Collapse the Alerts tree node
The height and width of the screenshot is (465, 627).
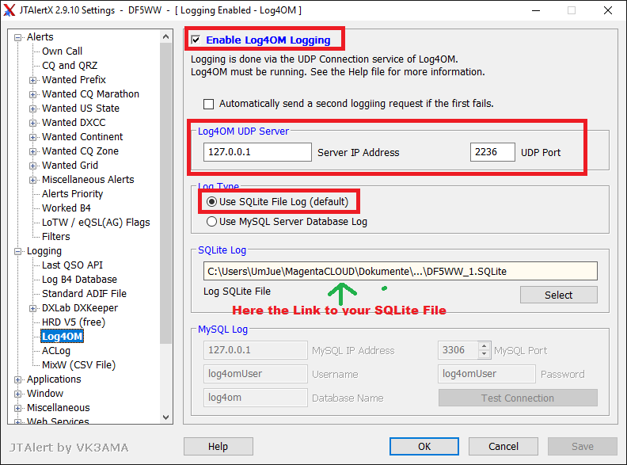17,37
